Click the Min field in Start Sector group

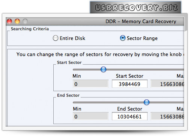(90, 84)
